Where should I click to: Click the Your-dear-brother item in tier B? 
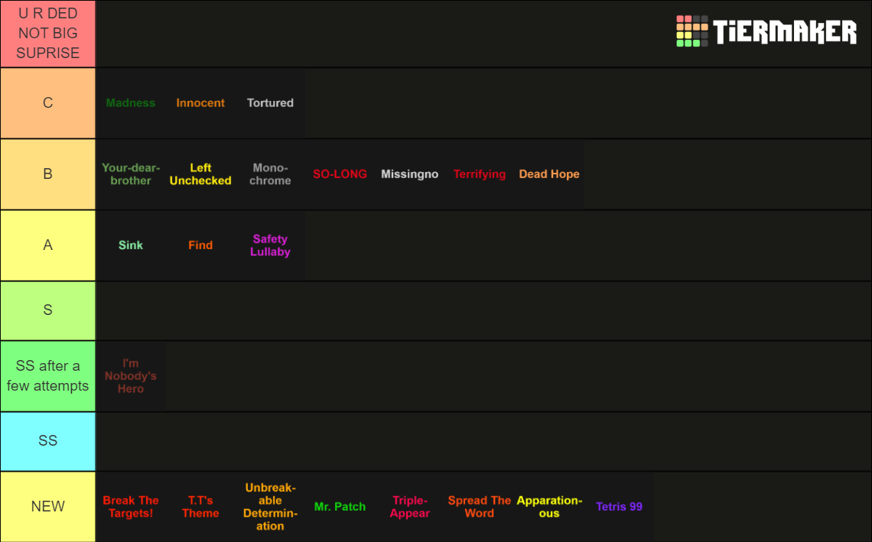pyautogui.click(x=131, y=174)
